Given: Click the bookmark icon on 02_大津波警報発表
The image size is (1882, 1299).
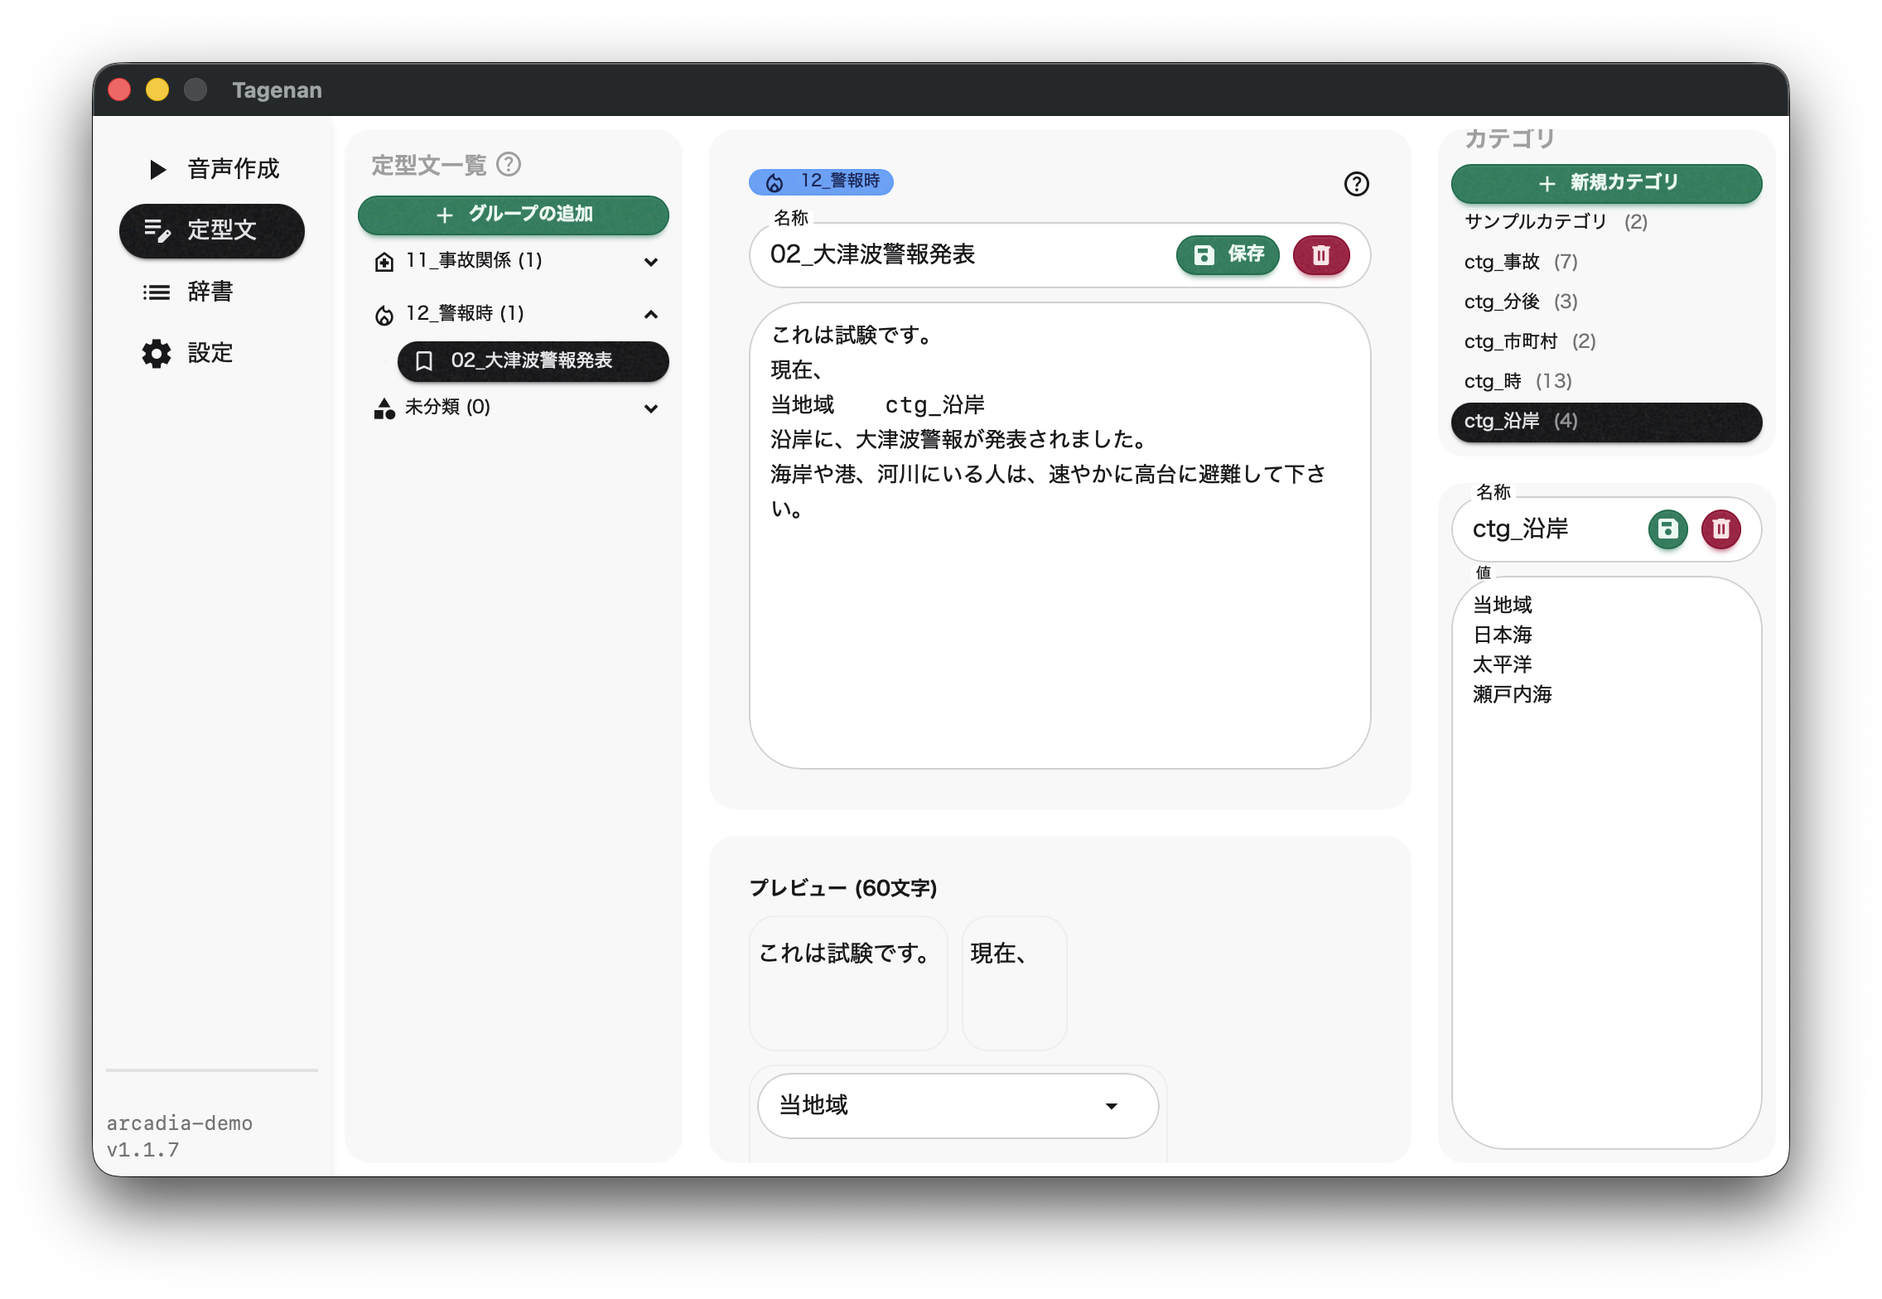Looking at the screenshot, I should (x=424, y=361).
